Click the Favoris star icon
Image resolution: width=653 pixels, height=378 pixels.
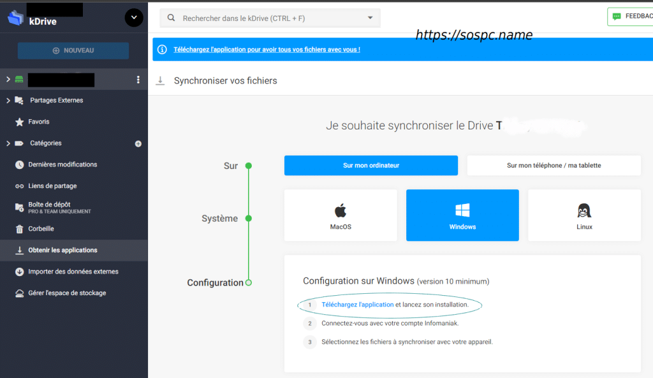click(19, 122)
